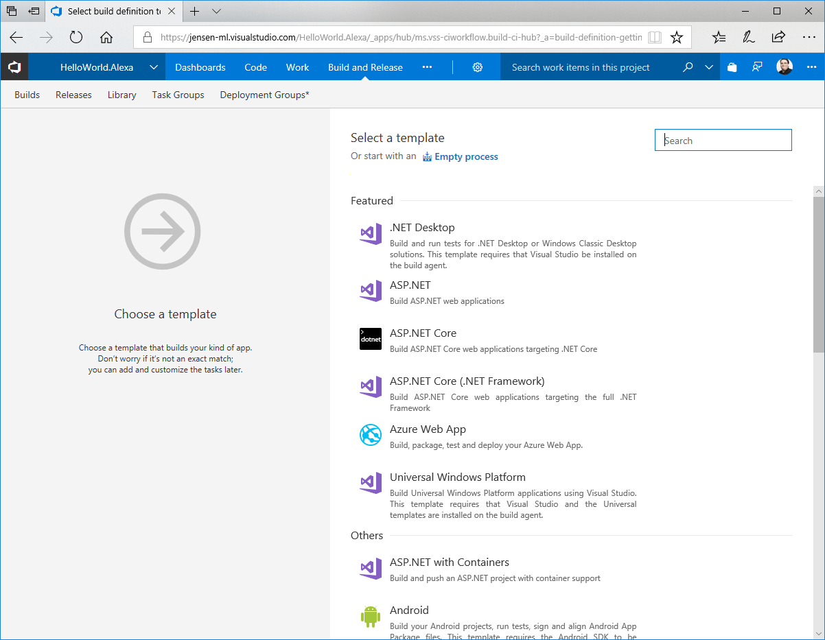
Task: Add page to favorites with star icon
Action: [x=677, y=38]
